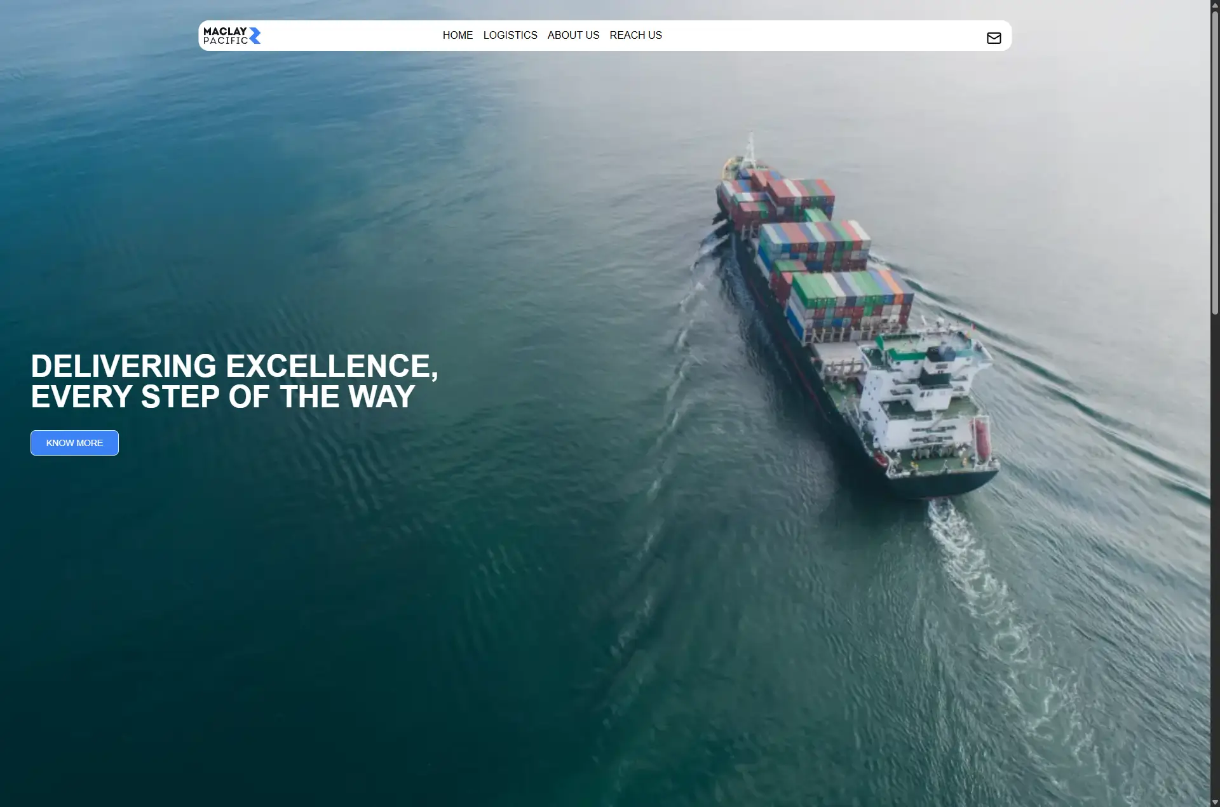Click the "DELIVERING EXCELLENCE," headline line
Screen dimensions: 1220x807
[x=234, y=366]
